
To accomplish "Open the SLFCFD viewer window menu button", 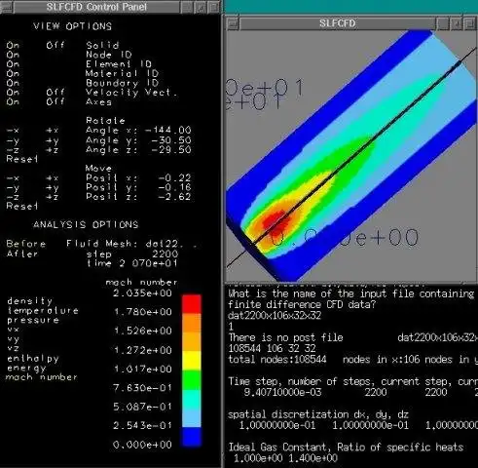I will click(x=233, y=23).
